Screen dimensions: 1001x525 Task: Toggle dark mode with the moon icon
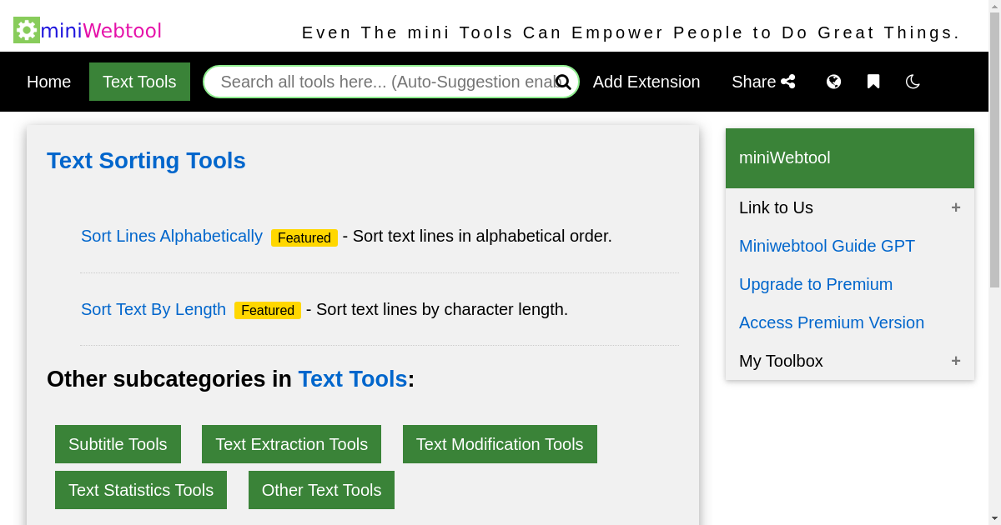point(913,82)
